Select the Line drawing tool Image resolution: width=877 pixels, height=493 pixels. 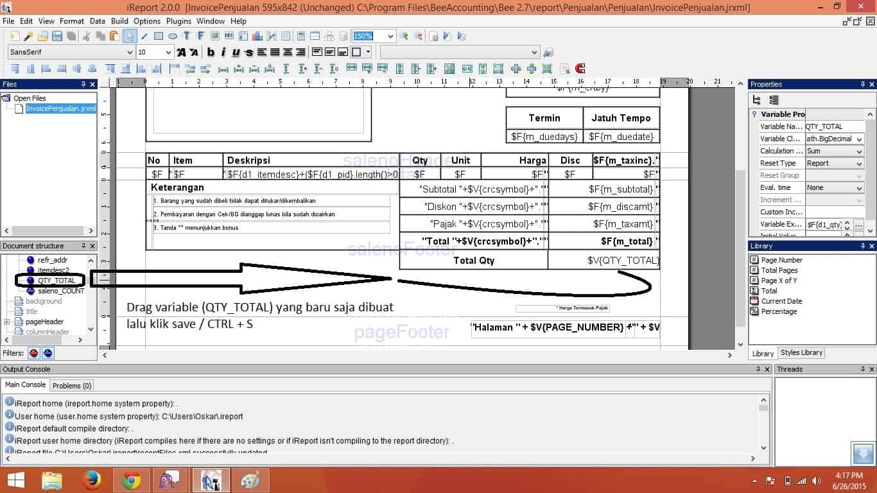(144, 36)
